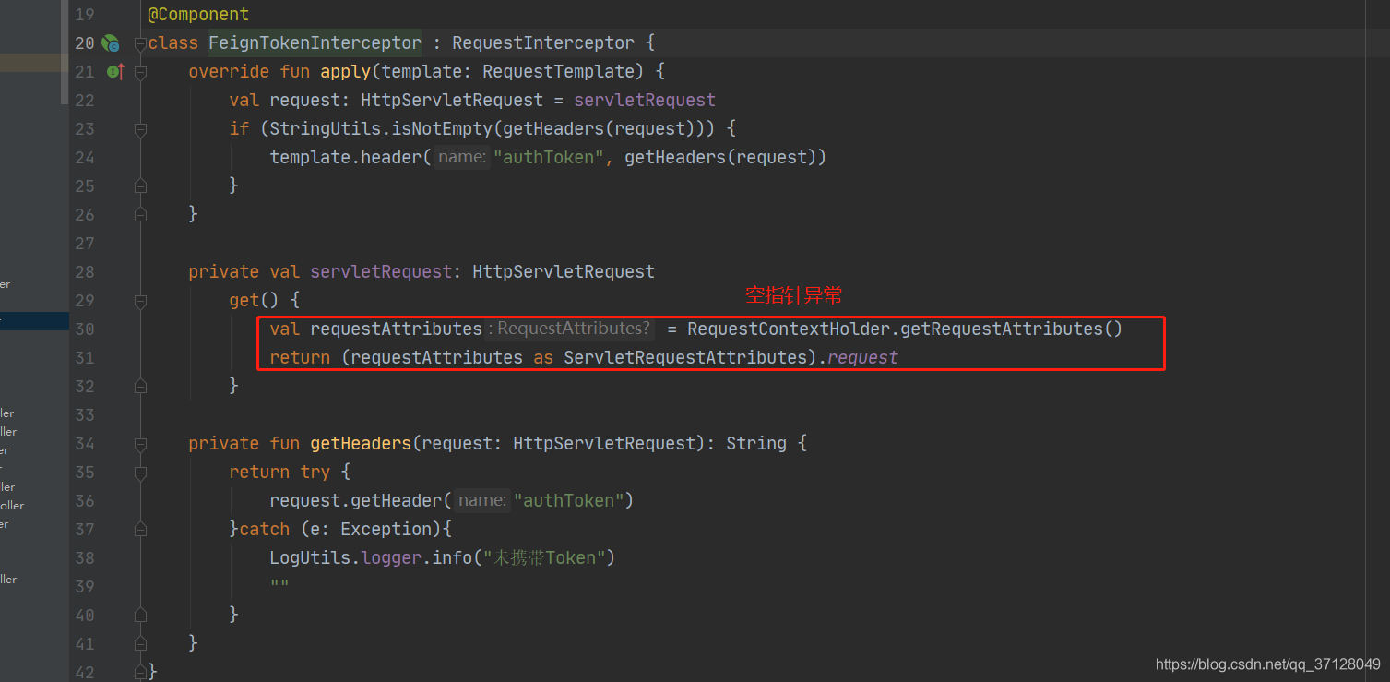Click 'RequestContextHolder' on line 30
The width and height of the screenshot is (1390, 682).
pos(789,329)
